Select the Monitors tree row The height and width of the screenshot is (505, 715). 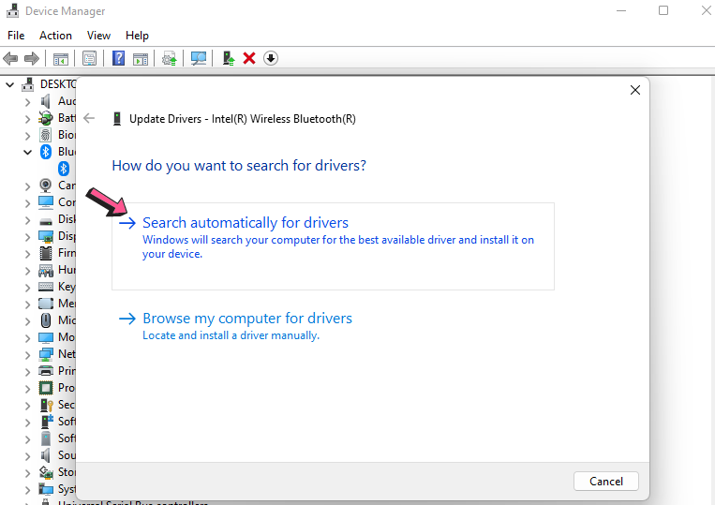coord(57,337)
